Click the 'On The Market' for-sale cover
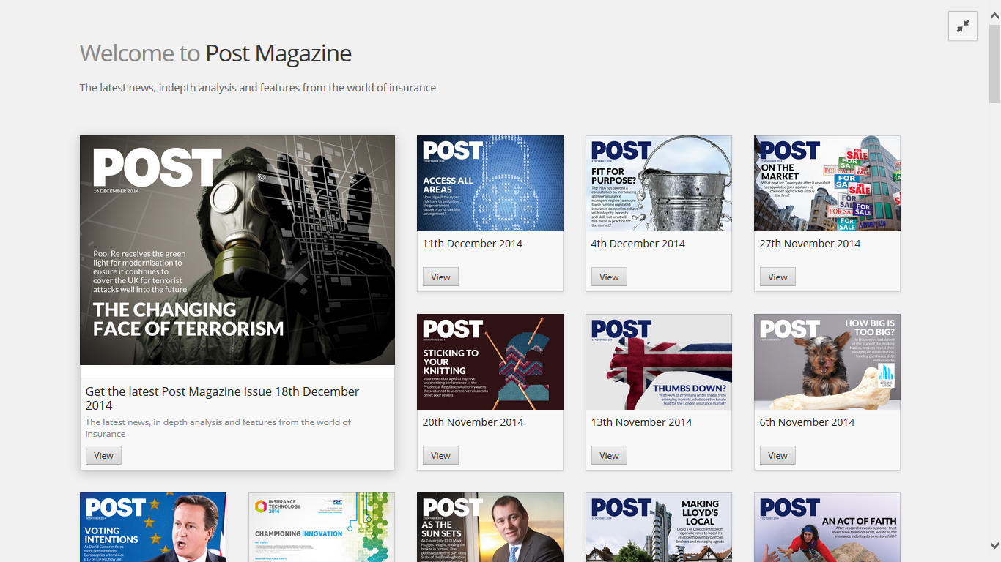1001x562 pixels. pos(827,183)
